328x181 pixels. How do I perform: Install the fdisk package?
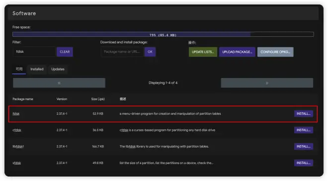[x=304, y=113]
